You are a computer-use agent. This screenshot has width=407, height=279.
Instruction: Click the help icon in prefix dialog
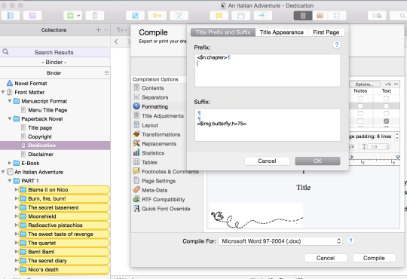(x=337, y=44)
